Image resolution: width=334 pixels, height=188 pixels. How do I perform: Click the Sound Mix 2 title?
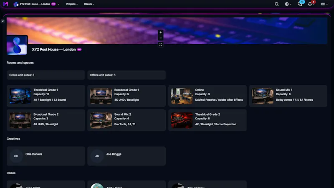[x=122, y=114]
